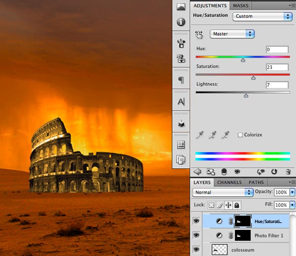Click the Hue value field

(277, 50)
